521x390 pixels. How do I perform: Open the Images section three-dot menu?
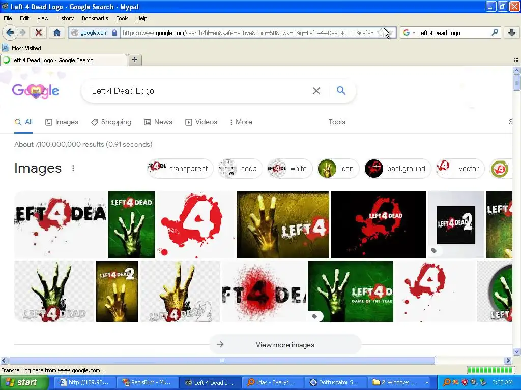(x=73, y=168)
